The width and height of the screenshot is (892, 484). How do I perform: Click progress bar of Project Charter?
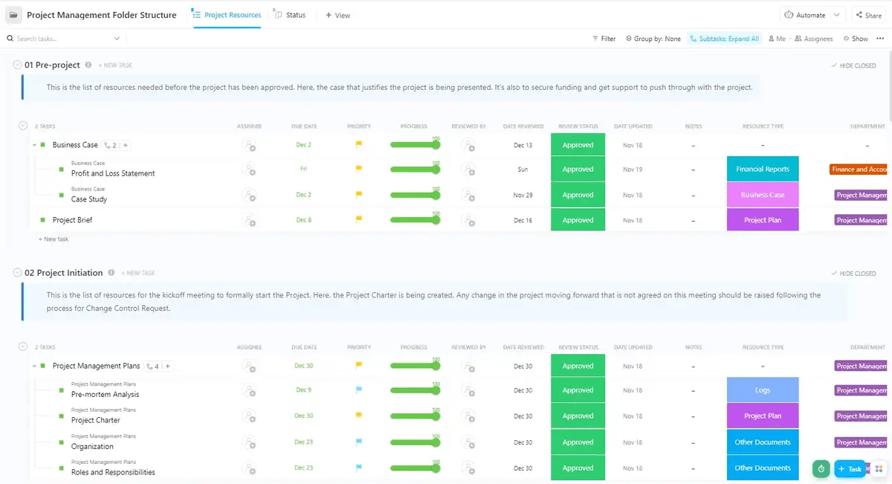click(x=415, y=416)
